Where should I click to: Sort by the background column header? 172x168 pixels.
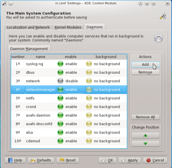tap(106, 57)
